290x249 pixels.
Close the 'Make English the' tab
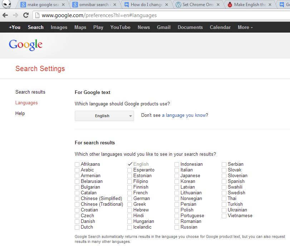(270, 5)
